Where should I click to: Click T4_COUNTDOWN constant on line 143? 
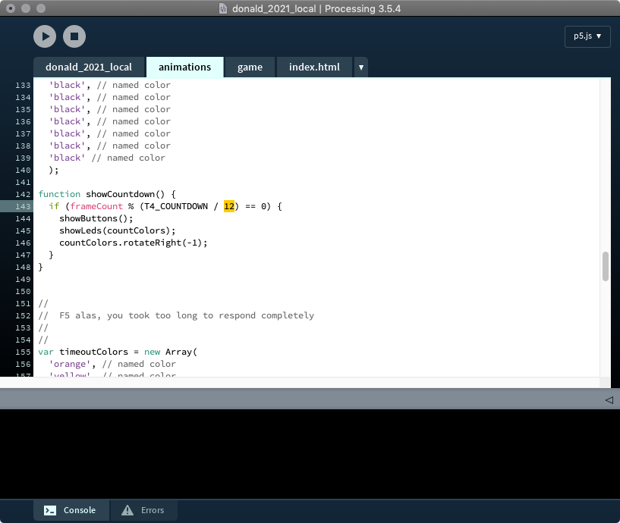[x=176, y=206]
